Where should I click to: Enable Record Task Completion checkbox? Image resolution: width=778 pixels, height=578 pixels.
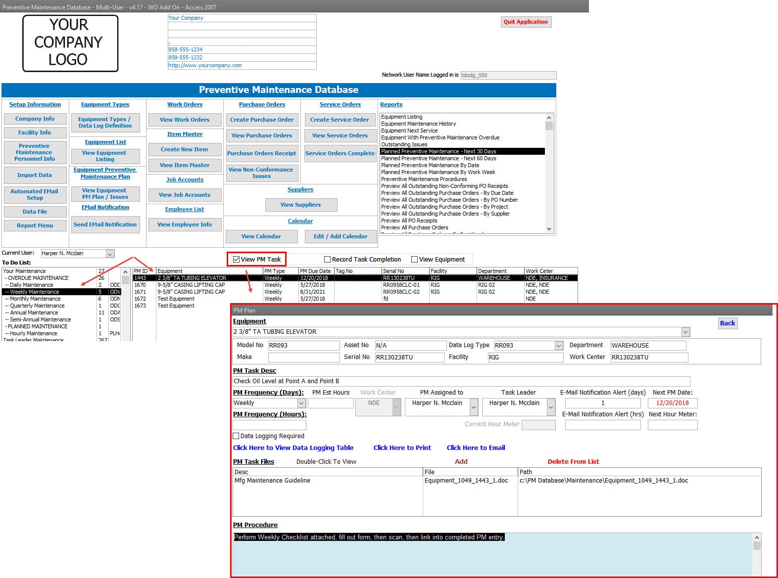[327, 259]
